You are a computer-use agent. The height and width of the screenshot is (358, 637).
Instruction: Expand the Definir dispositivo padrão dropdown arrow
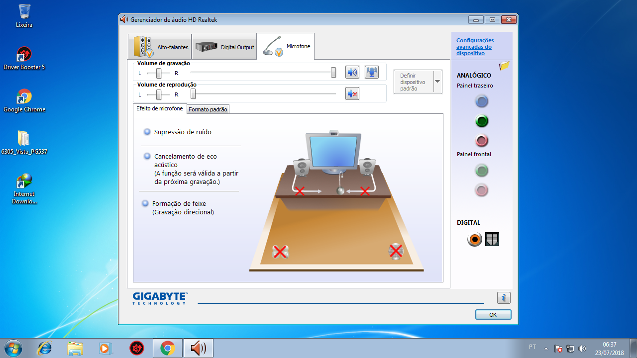[437, 82]
